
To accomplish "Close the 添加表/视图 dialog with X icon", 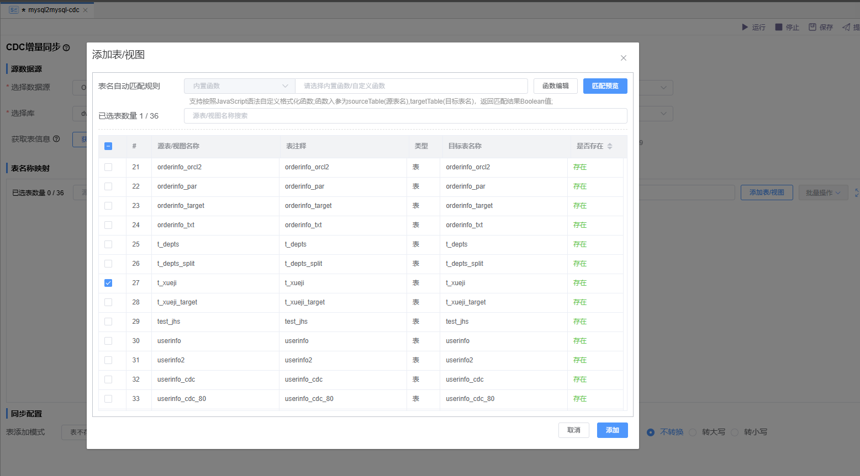I will [x=623, y=58].
